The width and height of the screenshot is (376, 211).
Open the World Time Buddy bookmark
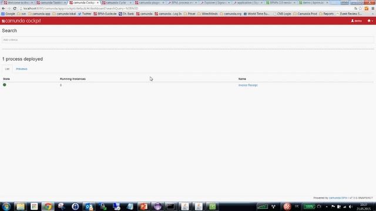[x=256, y=14]
